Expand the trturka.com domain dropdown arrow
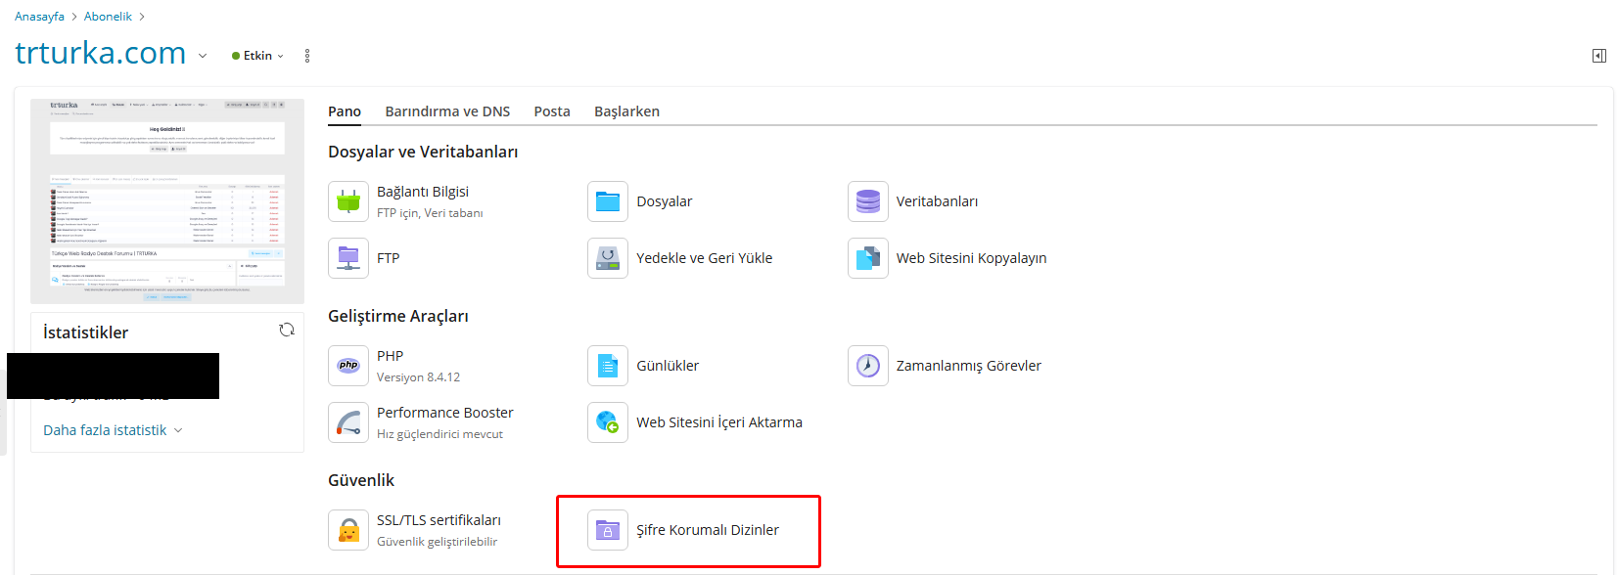 click(x=203, y=56)
